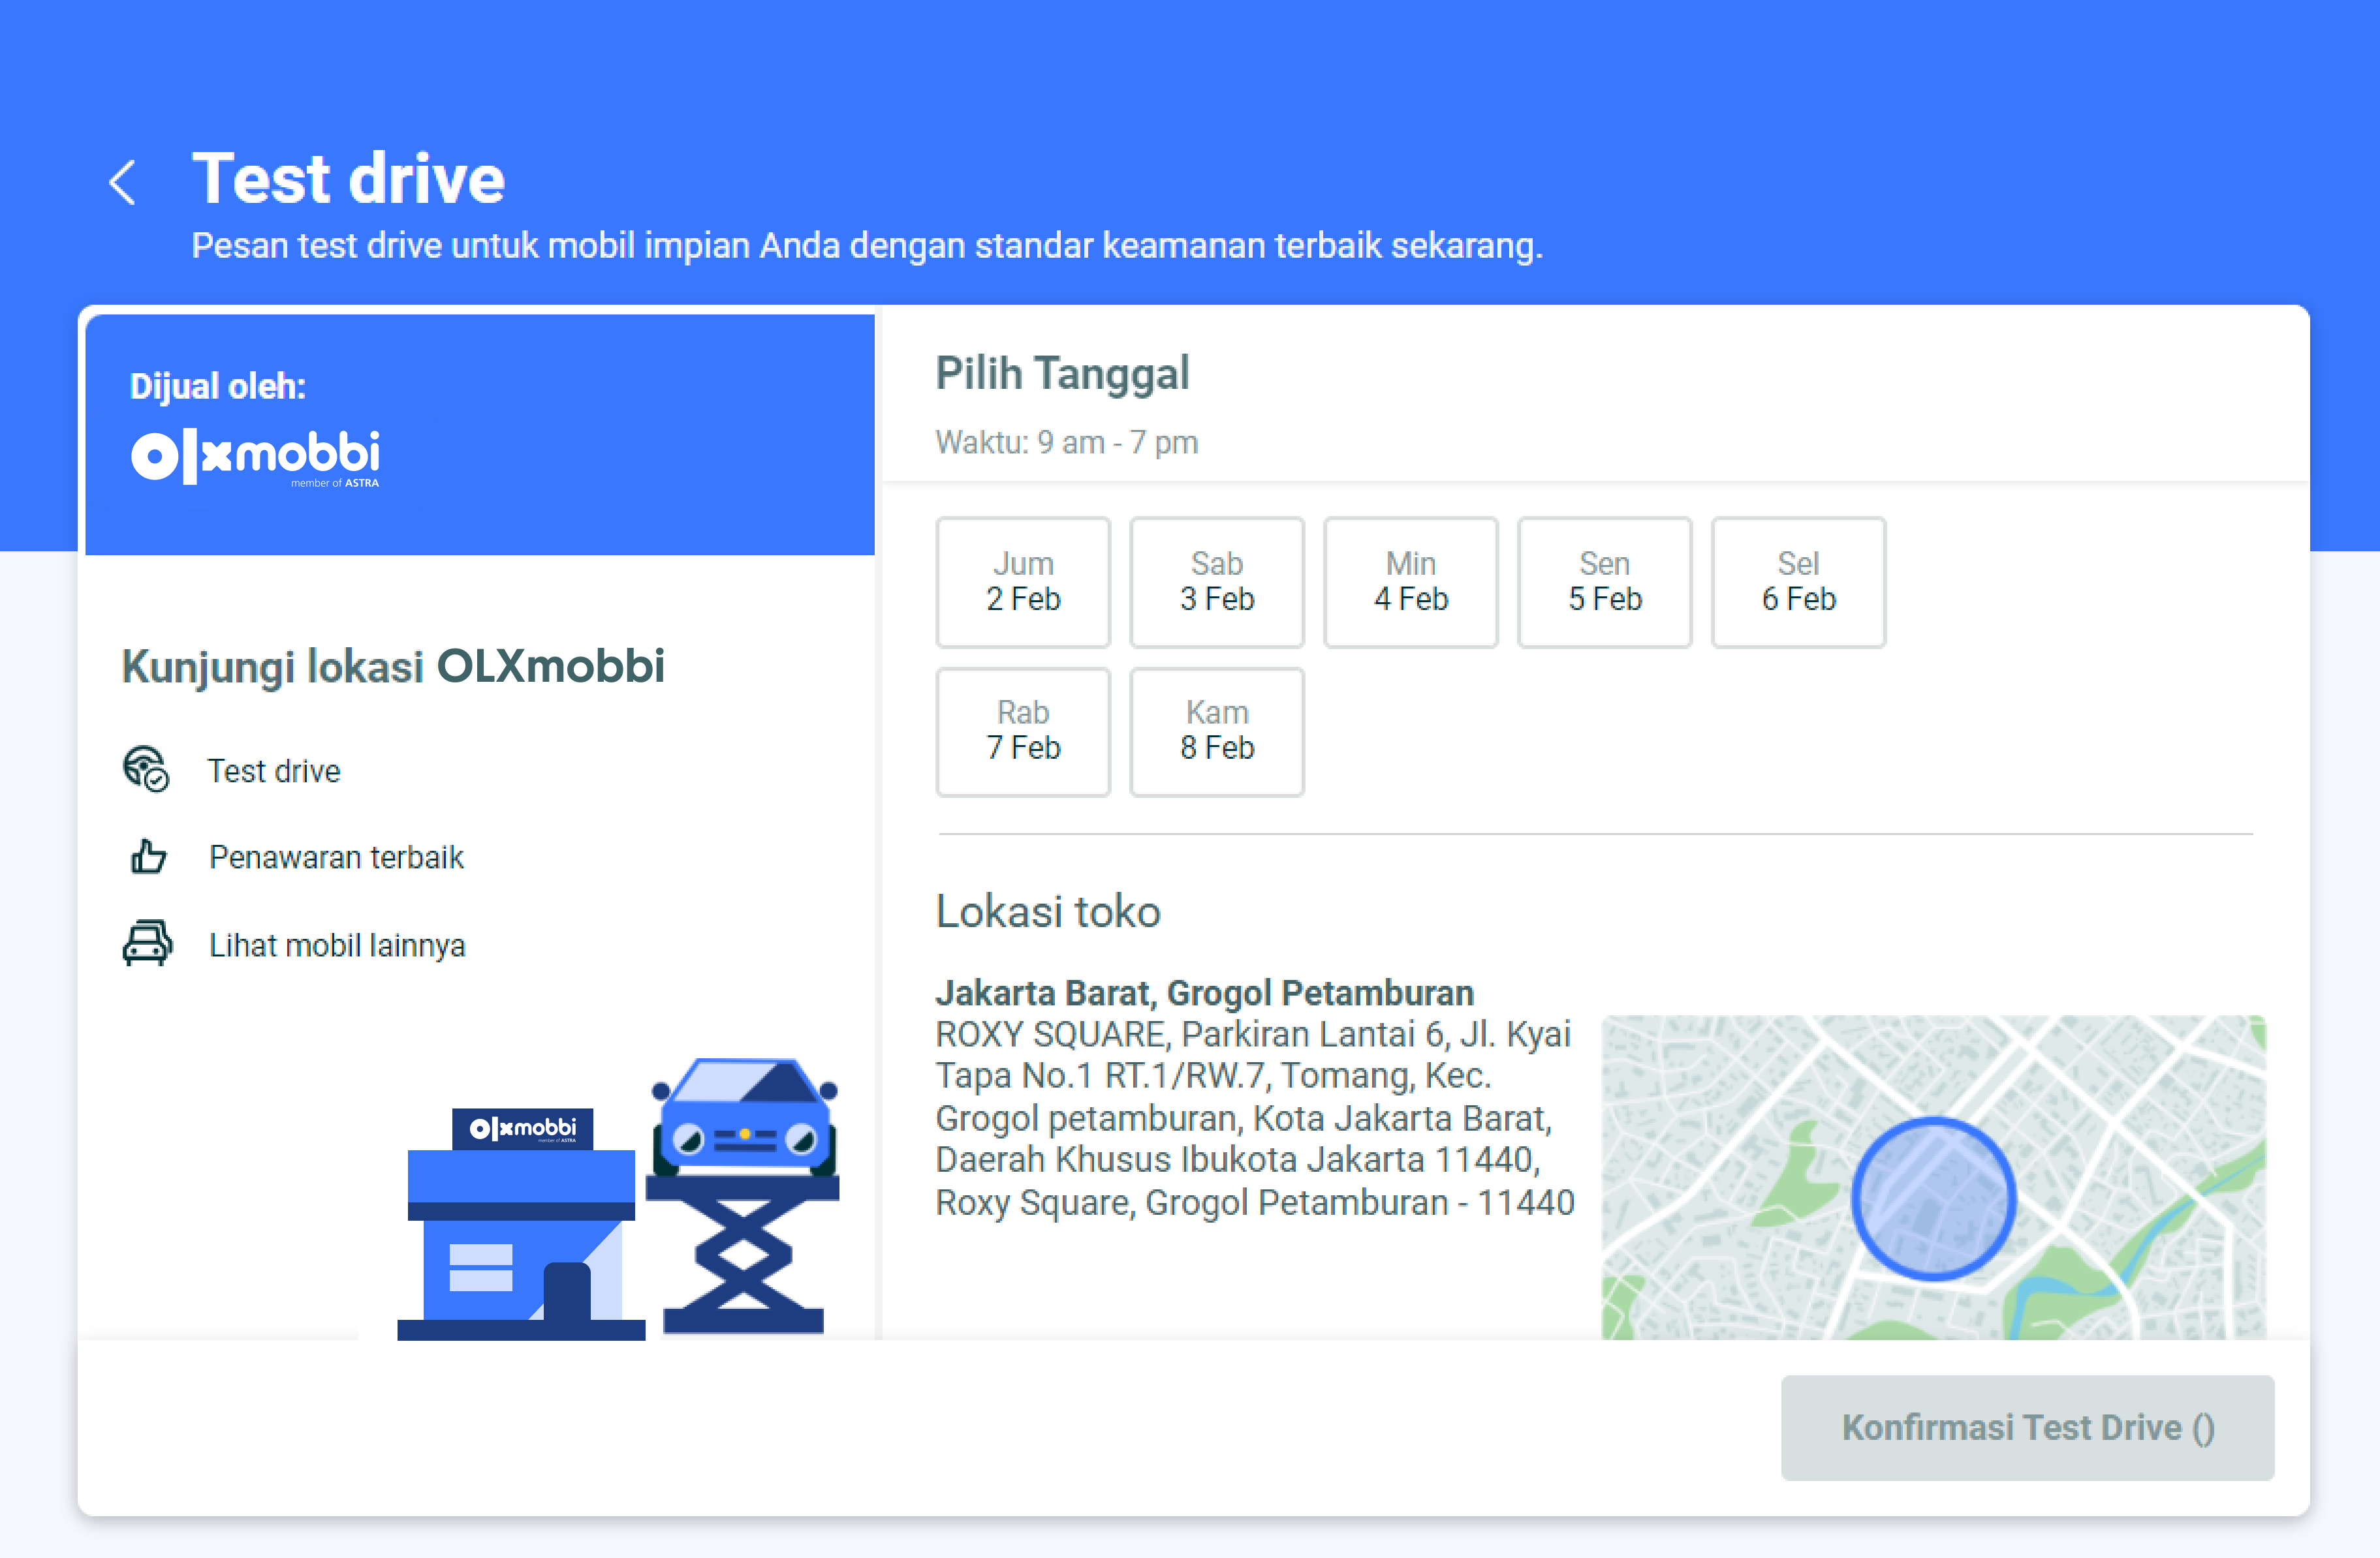This screenshot has width=2380, height=1558.
Task: Click the OLXmobbi shop and car illustration
Action: coord(618,1199)
